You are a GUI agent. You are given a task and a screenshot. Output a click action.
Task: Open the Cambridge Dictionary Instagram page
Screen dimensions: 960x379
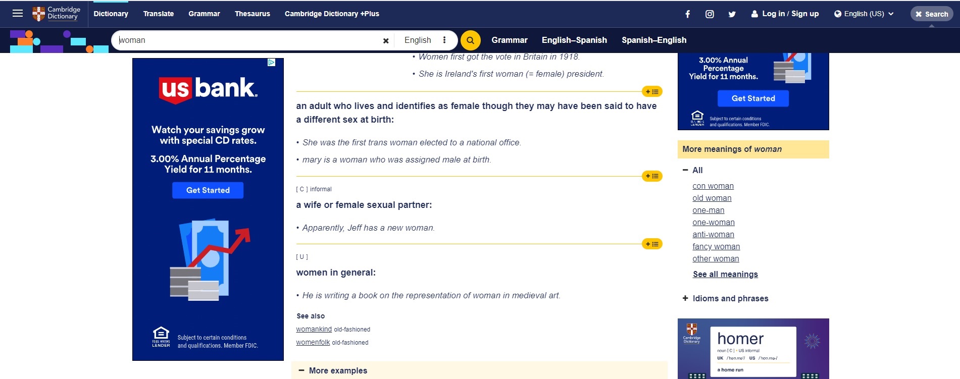coord(710,14)
